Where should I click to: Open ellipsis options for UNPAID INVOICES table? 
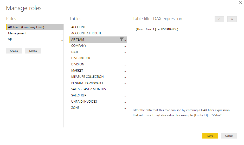pos(125,102)
